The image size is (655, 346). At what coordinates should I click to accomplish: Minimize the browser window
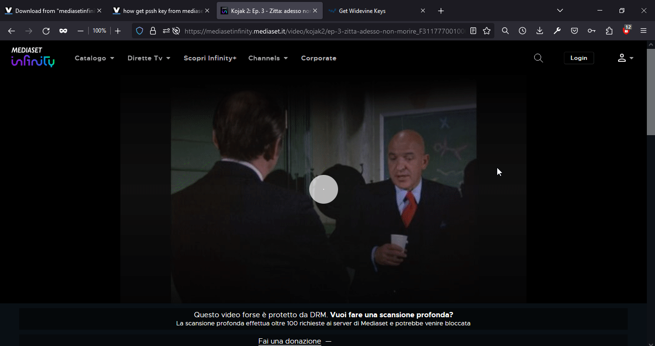pos(600,11)
